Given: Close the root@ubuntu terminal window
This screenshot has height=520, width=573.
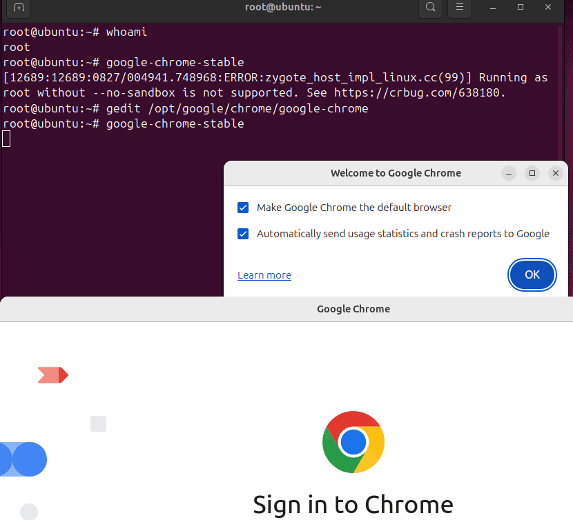Looking at the screenshot, I should click(x=547, y=8).
